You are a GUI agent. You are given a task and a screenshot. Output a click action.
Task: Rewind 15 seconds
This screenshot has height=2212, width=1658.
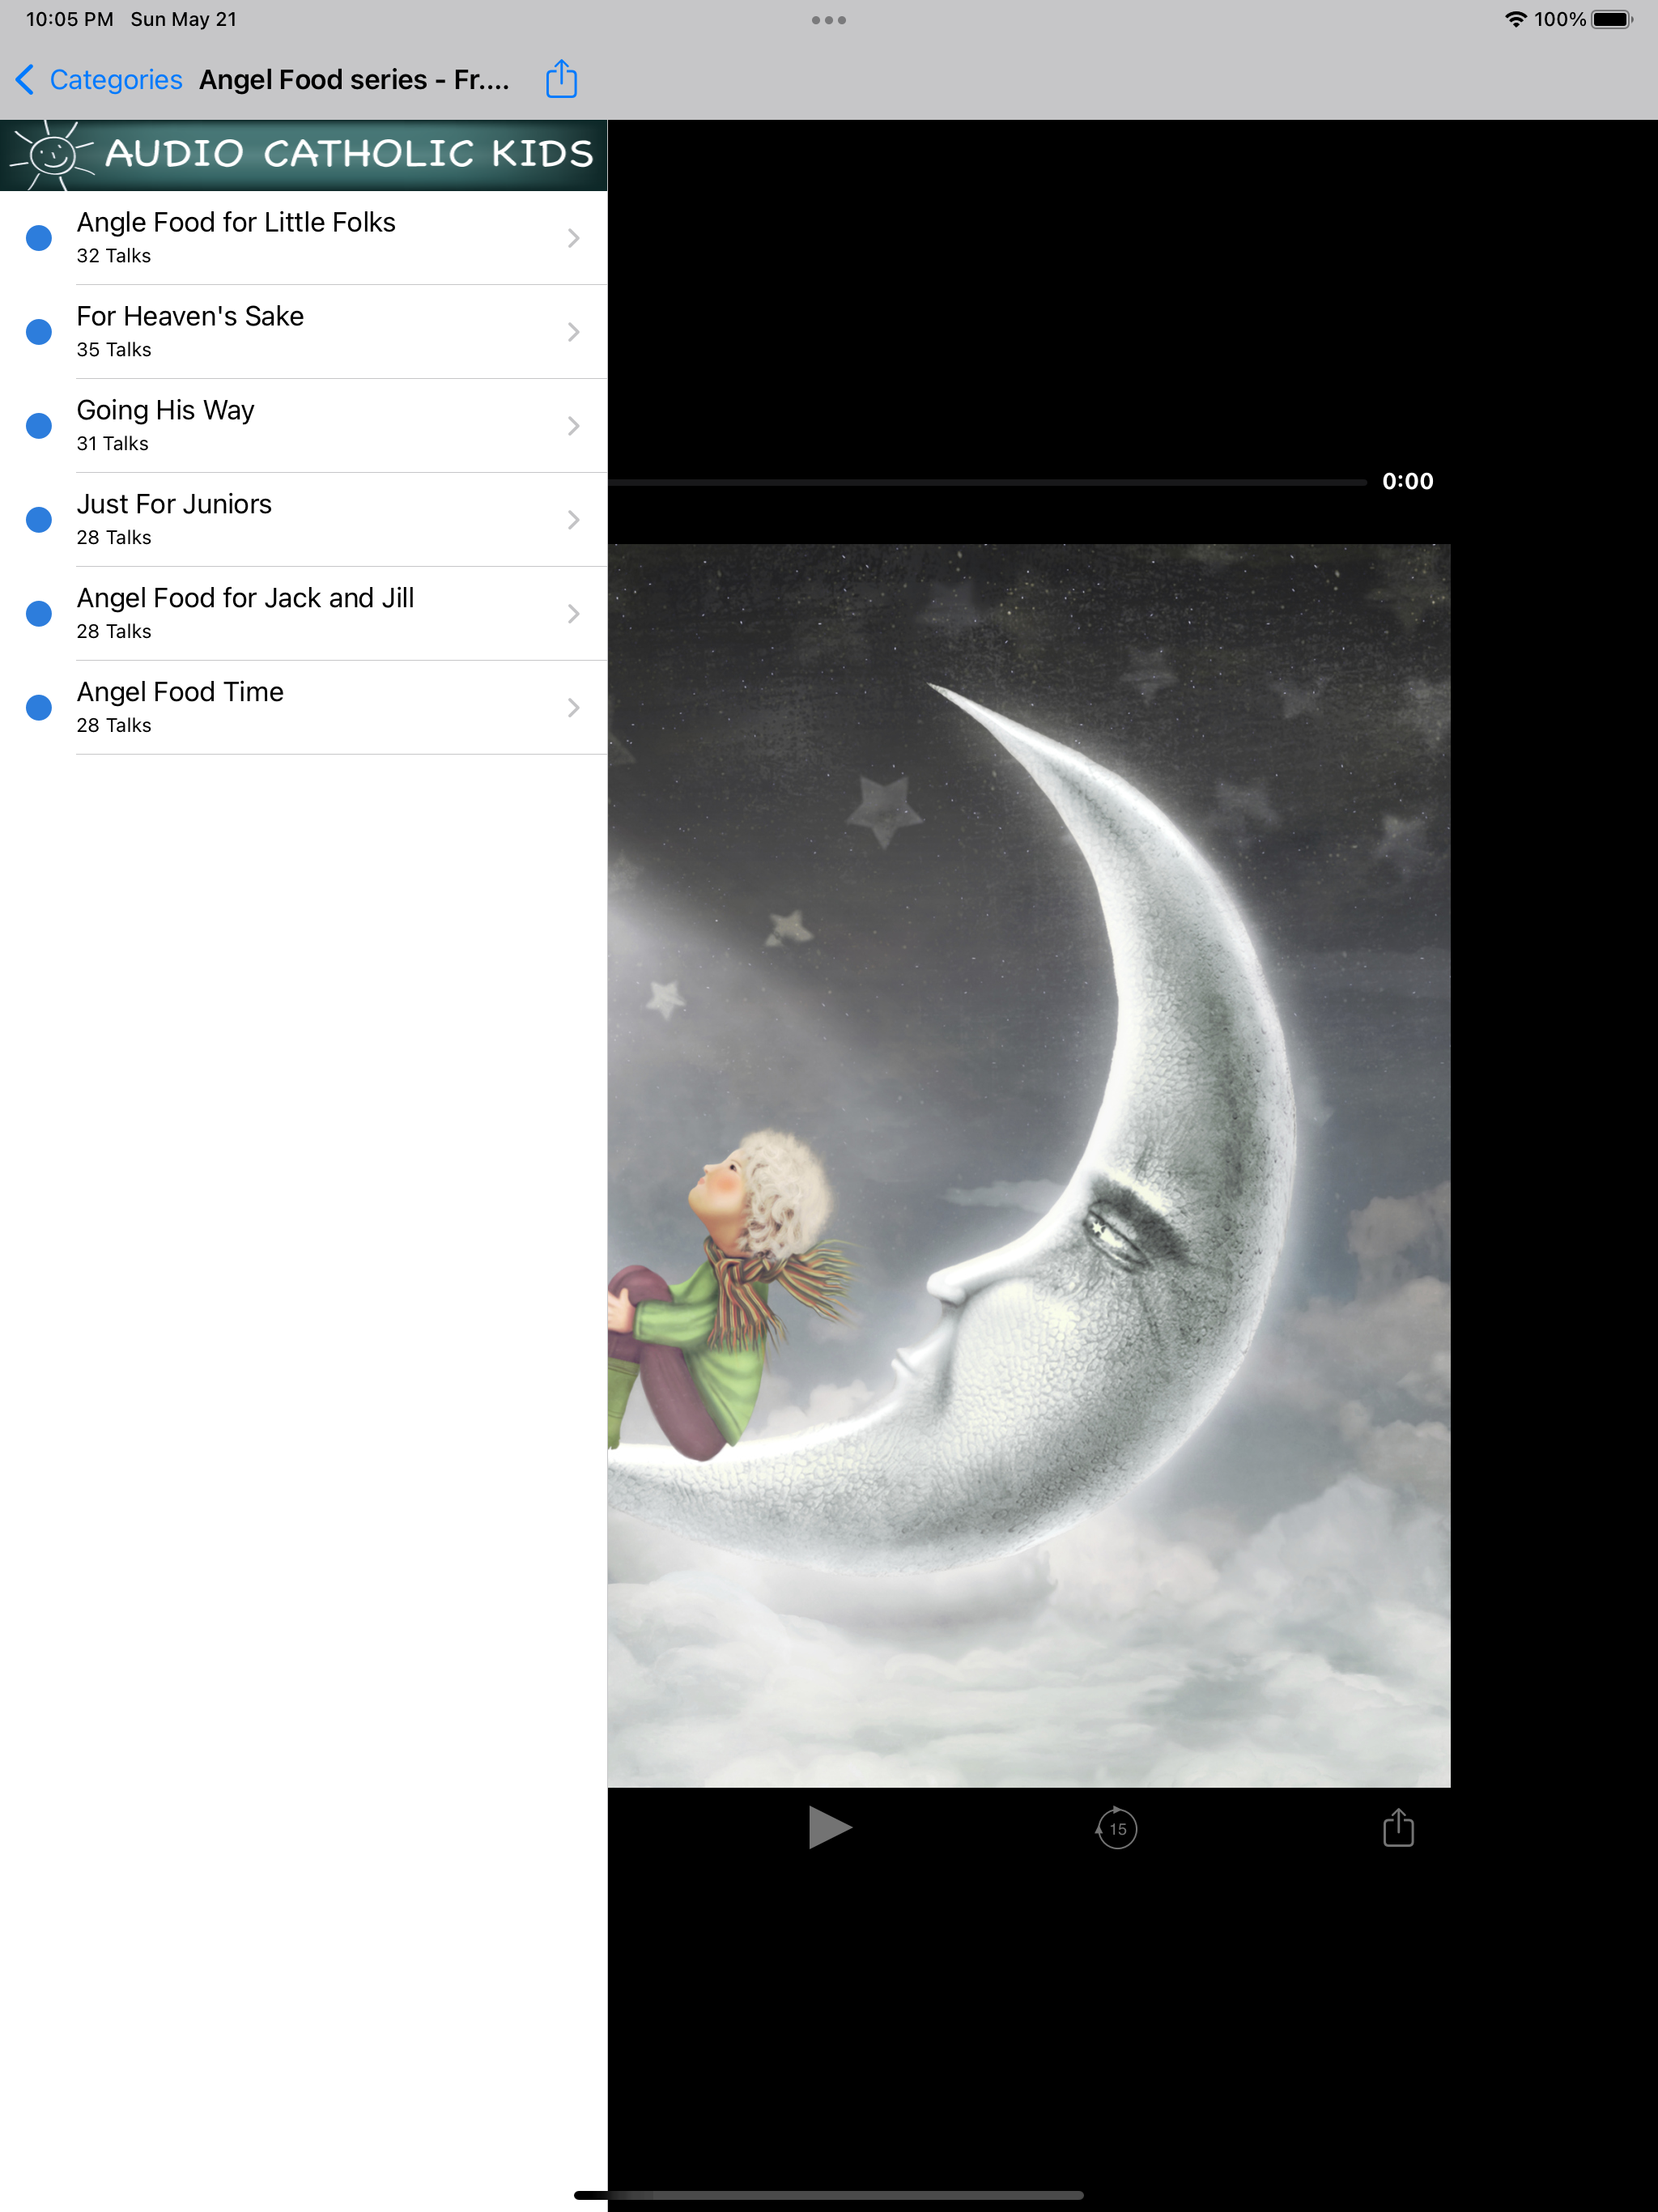1116,1828
